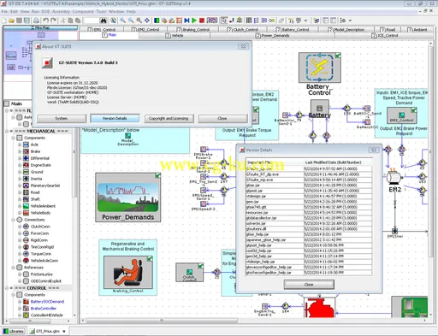Collapse the MECHANICAL References group

pyautogui.click(x=13, y=268)
